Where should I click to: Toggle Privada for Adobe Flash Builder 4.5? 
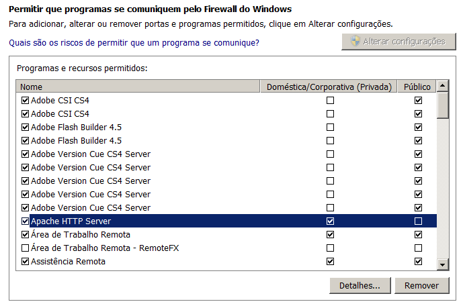[x=330, y=127]
